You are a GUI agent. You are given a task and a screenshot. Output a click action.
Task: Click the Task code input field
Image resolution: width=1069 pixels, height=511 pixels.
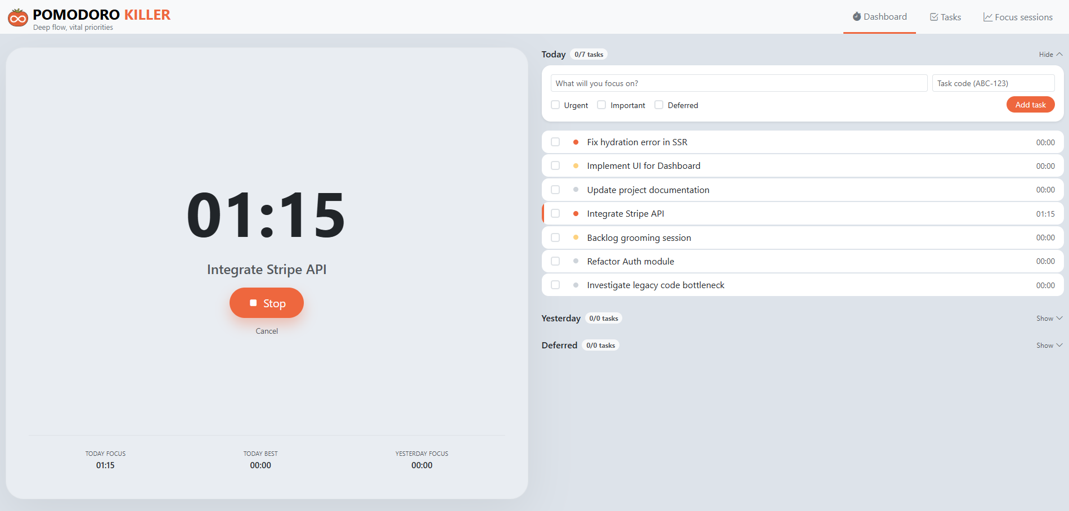click(993, 83)
